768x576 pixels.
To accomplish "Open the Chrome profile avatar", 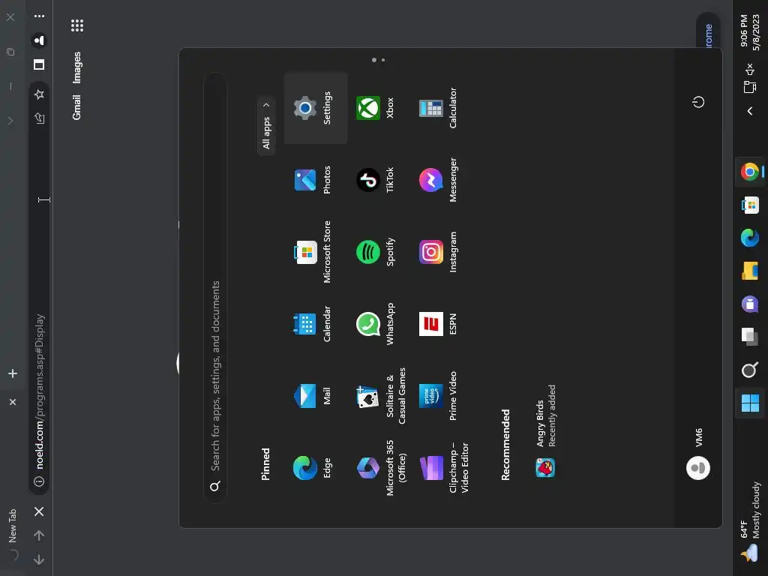I will click(39, 40).
